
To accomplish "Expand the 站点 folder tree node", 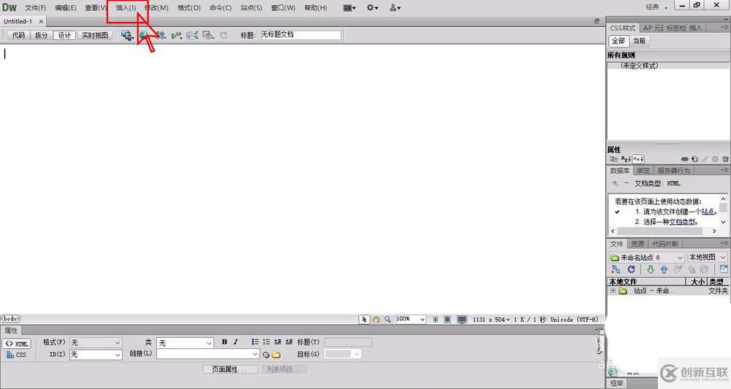I will 613,290.
